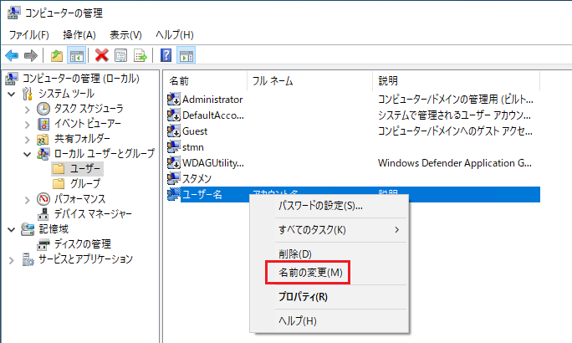572x343 pixels.
Task: Click the スタメン user icon
Action: 174,178
